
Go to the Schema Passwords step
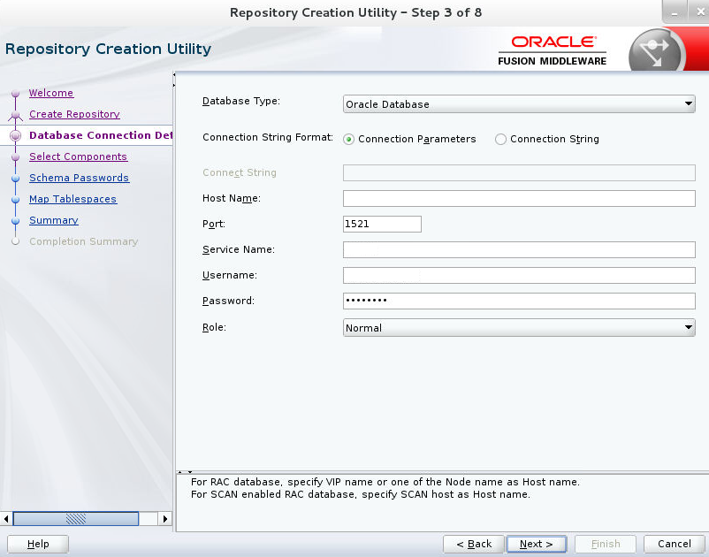(79, 178)
